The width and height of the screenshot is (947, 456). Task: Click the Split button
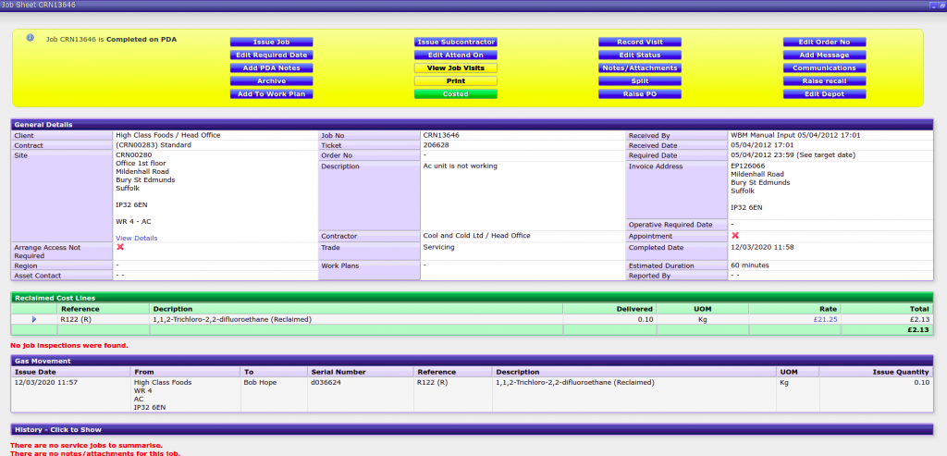tap(640, 80)
